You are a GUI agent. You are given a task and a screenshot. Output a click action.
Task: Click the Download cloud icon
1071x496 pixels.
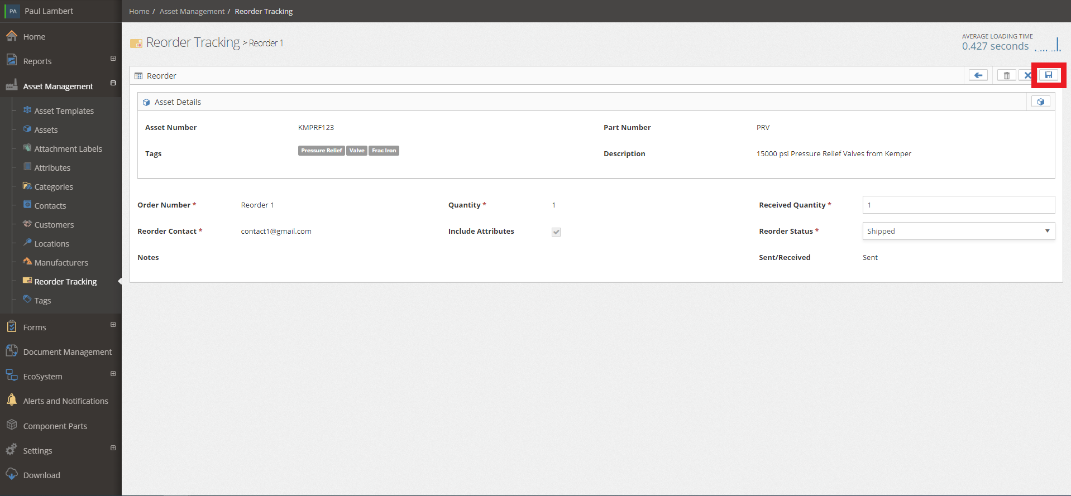[12, 474]
